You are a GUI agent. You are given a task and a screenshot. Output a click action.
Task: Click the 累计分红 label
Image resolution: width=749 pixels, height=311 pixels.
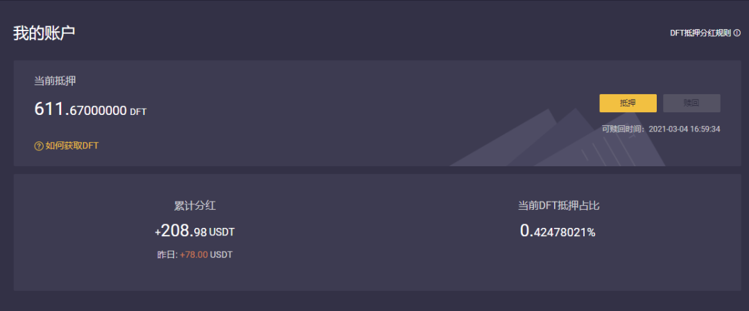pos(200,206)
